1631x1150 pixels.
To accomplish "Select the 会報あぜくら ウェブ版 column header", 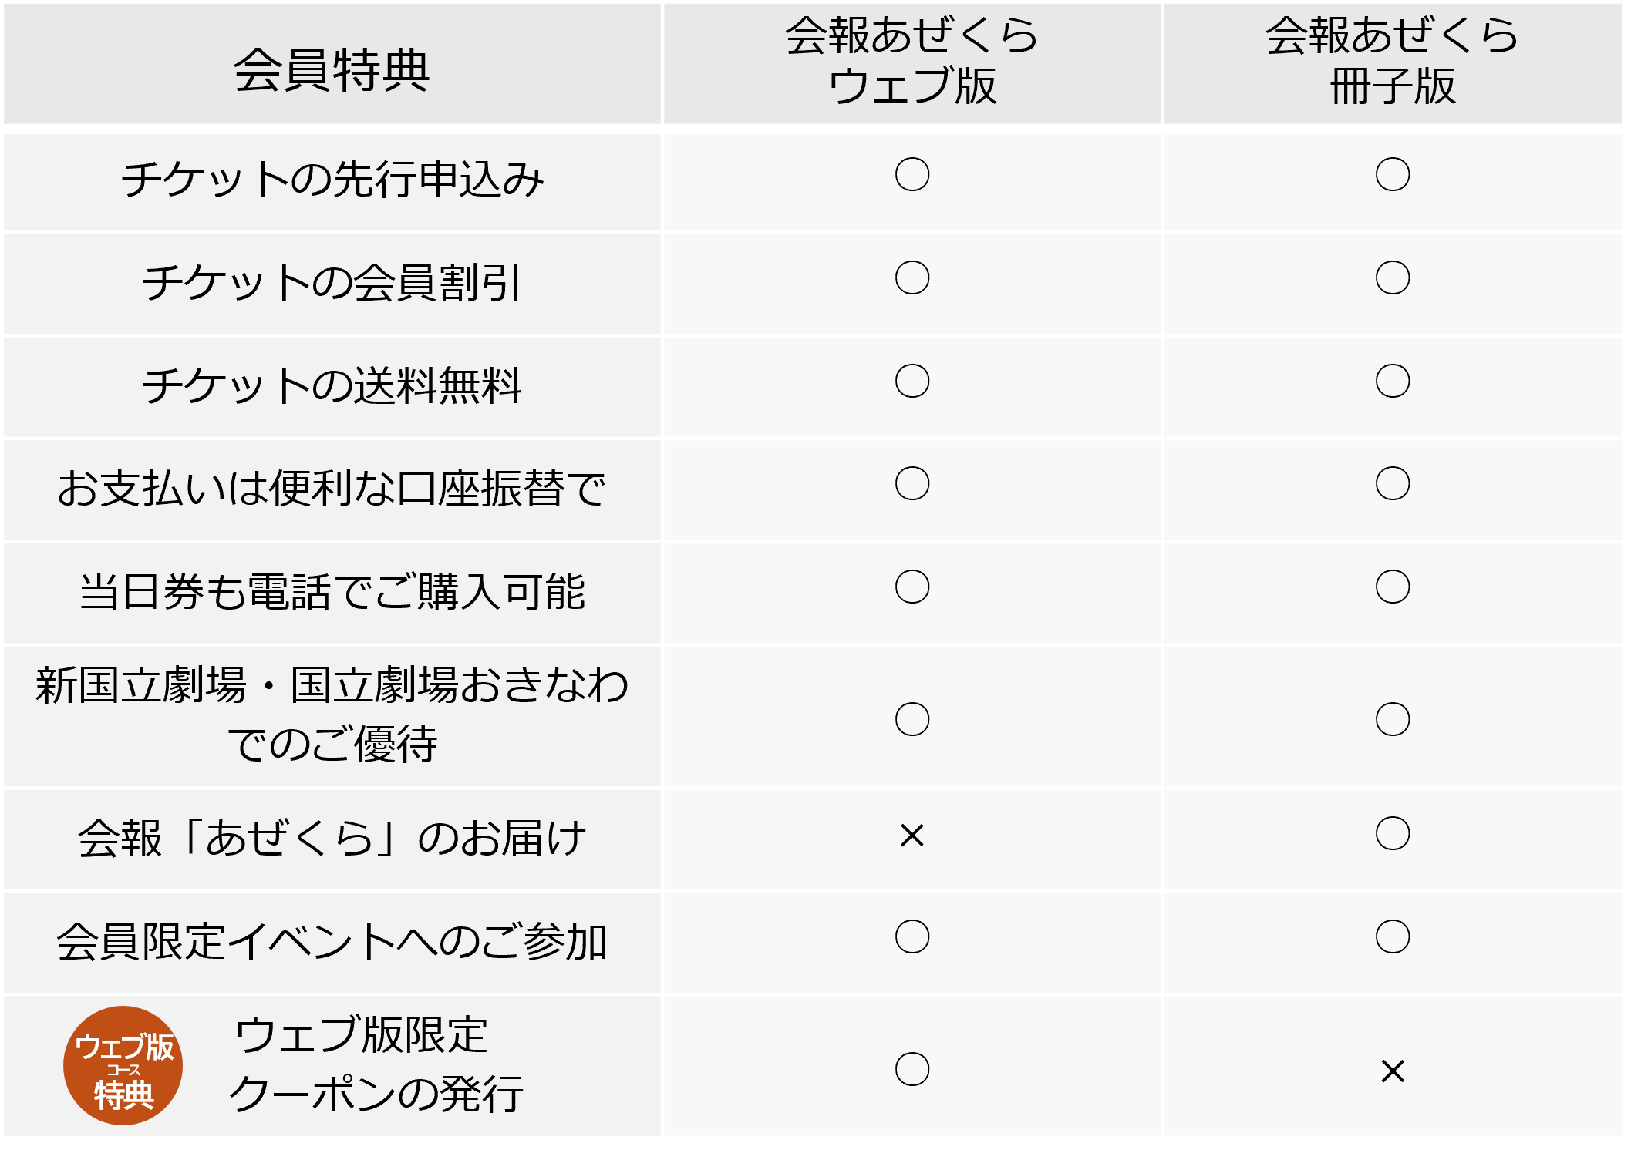I will pos(912,64).
